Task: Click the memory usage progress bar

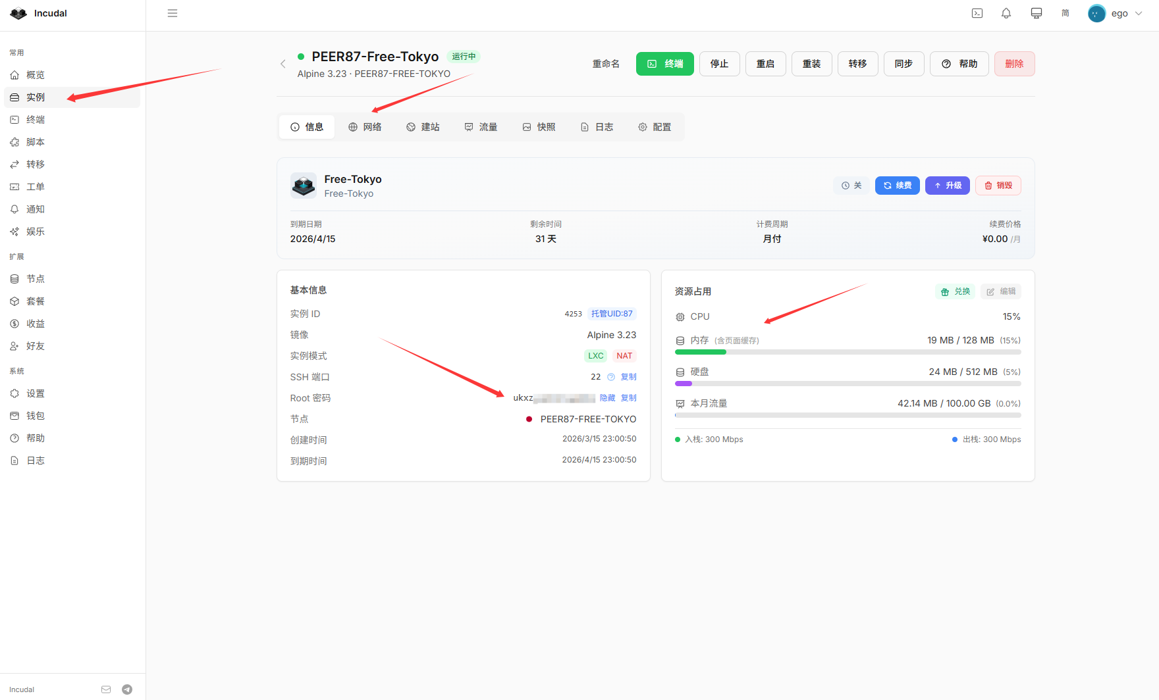Action: click(848, 352)
